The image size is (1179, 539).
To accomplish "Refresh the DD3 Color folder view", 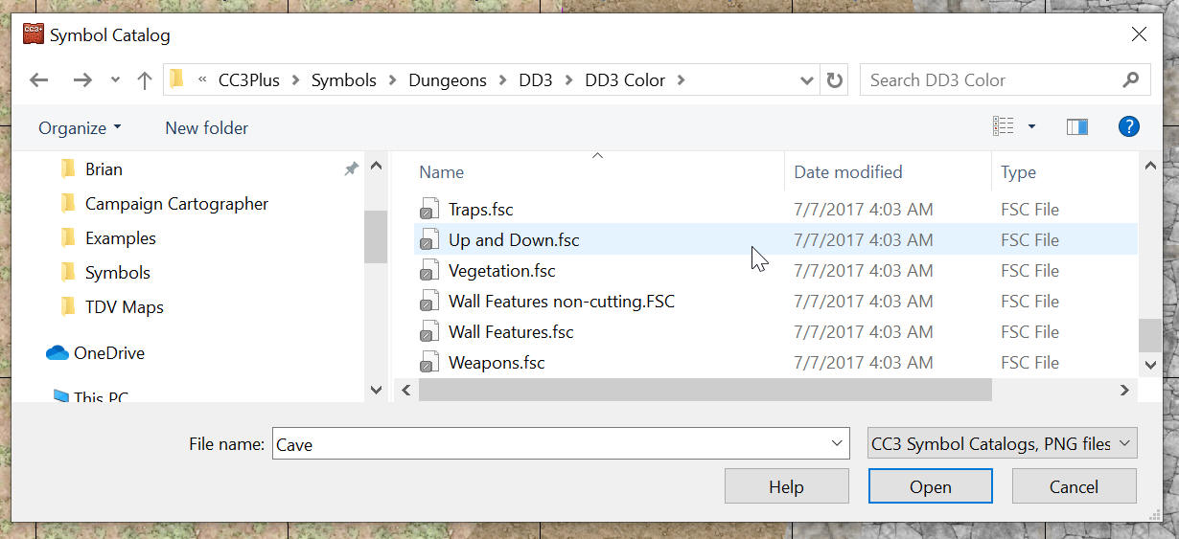I will click(x=835, y=80).
